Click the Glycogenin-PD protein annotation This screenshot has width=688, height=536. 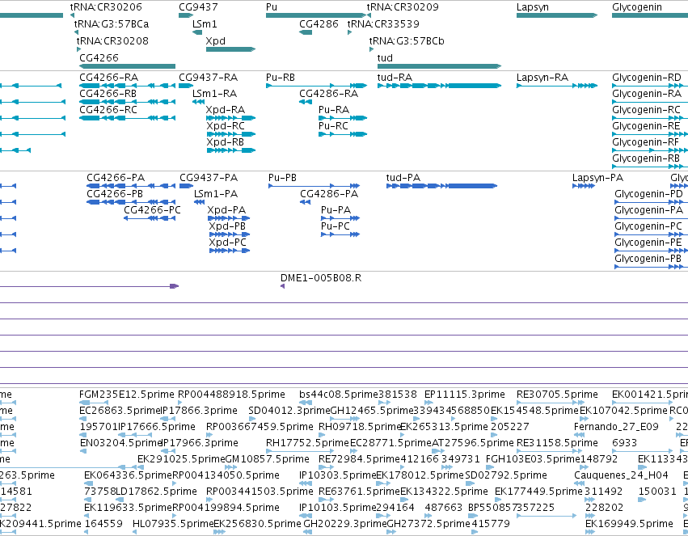pos(651,202)
